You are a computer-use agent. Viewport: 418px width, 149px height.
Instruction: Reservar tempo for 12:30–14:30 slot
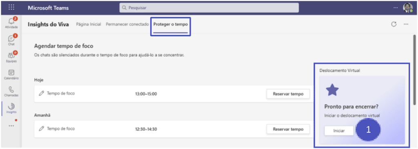(288, 129)
